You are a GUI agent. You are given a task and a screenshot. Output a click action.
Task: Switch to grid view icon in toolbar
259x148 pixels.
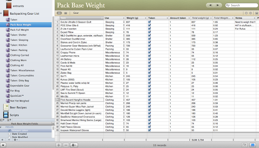click(66, 13)
